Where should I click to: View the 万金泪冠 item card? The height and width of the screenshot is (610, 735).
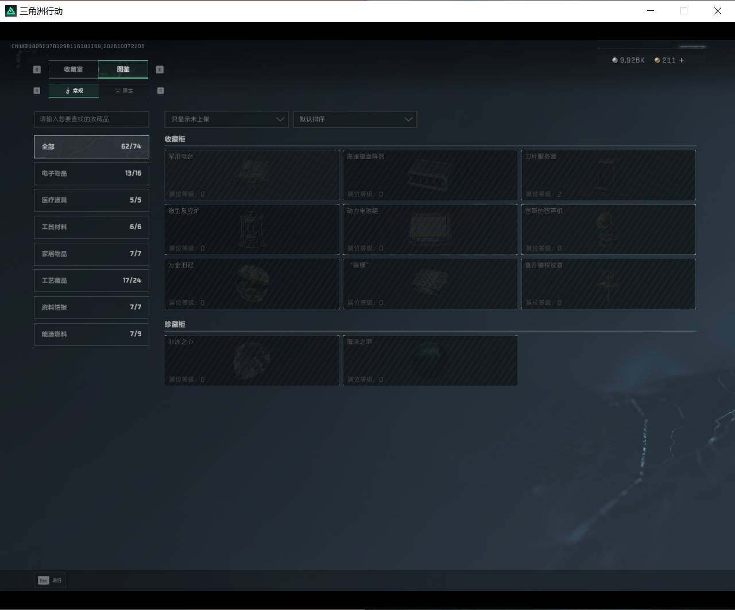[x=252, y=283]
